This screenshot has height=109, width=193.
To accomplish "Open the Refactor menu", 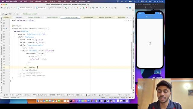I will click(x=52, y=1).
